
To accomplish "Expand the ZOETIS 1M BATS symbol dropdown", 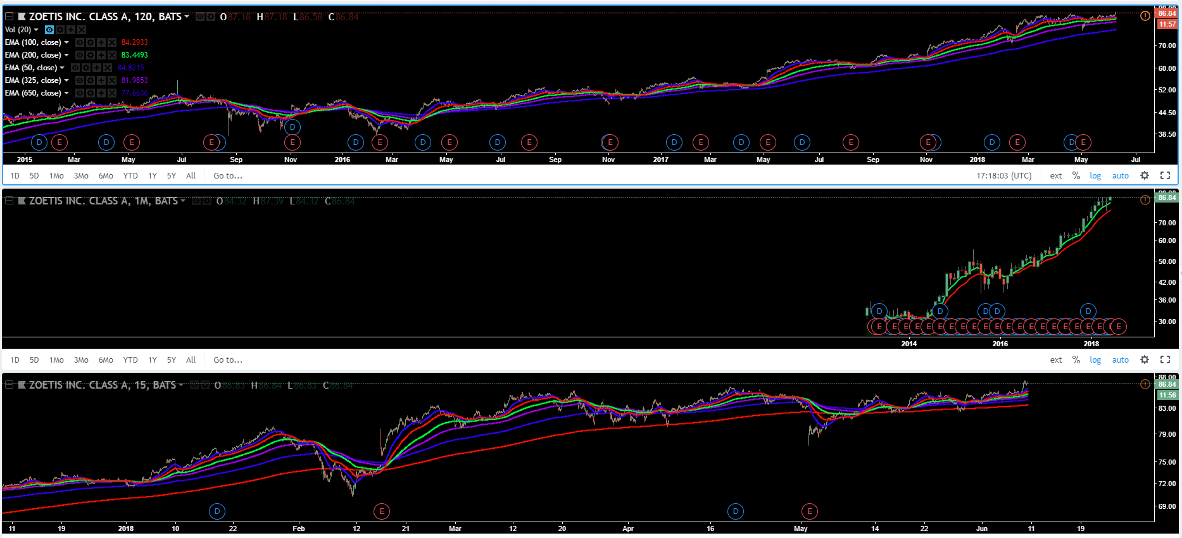I will pyautogui.click(x=183, y=201).
